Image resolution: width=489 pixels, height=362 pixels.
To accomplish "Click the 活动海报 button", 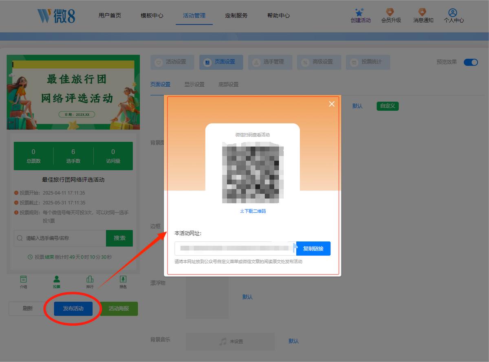I will click(x=119, y=309).
